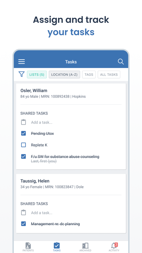Select the Pending Utox task text

[42, 134]
